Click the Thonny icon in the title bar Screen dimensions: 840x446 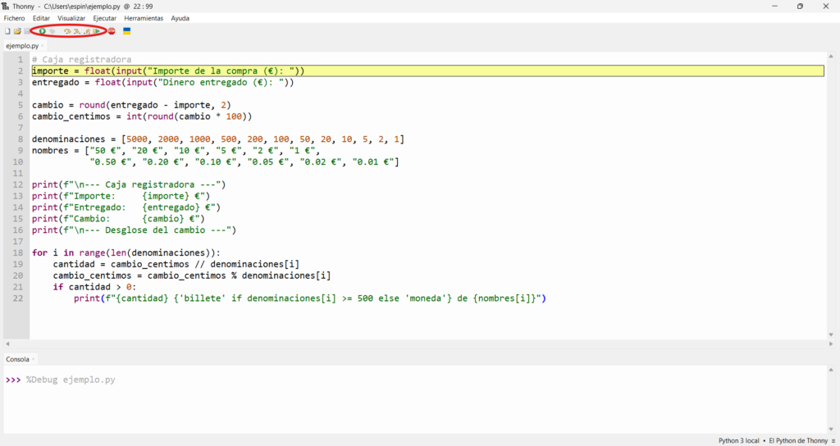pos(6,7)
